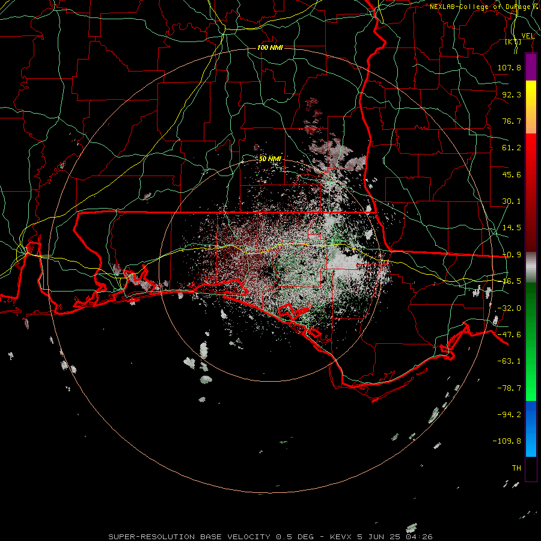The height and width of the screenshot is (541, 541).
Task: Pick the purple segment of the color bar
Action: click(x=531, y=67)
